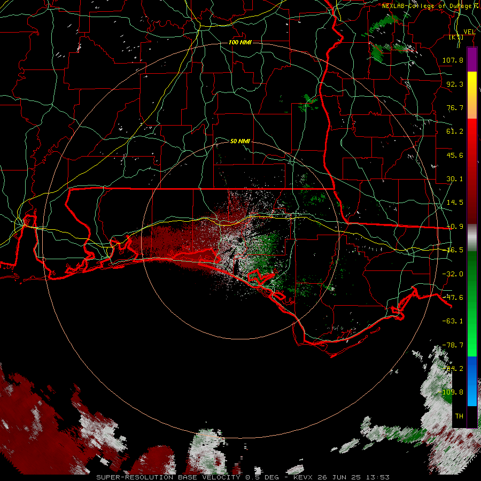The width and height of the screenshot is (481, 481).
Task: Click the [KT] units label
Action: click(x=456, y=37)
